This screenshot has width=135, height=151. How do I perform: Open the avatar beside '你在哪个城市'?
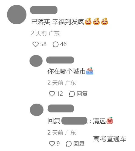click(36, 61)
